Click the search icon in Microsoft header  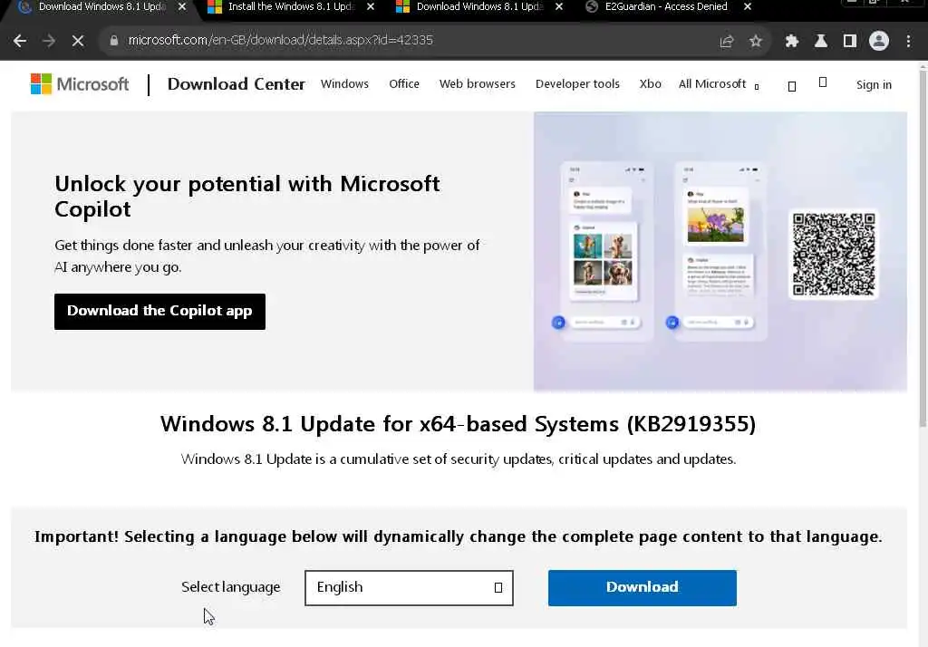[792, 86]
